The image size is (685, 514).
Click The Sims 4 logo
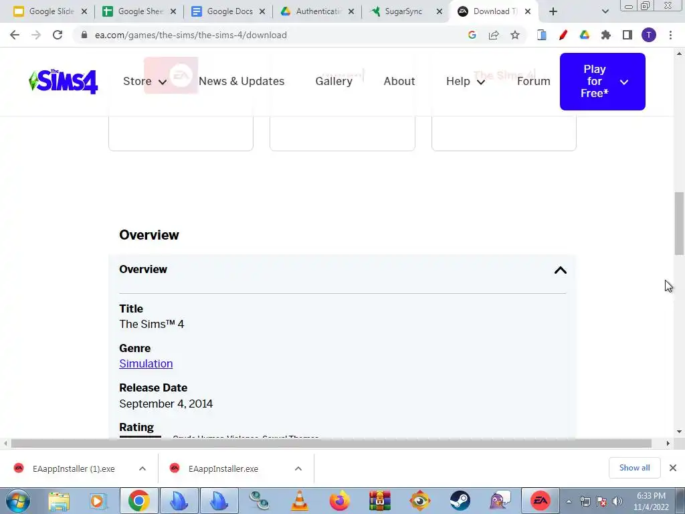click(x=64, y=81)
